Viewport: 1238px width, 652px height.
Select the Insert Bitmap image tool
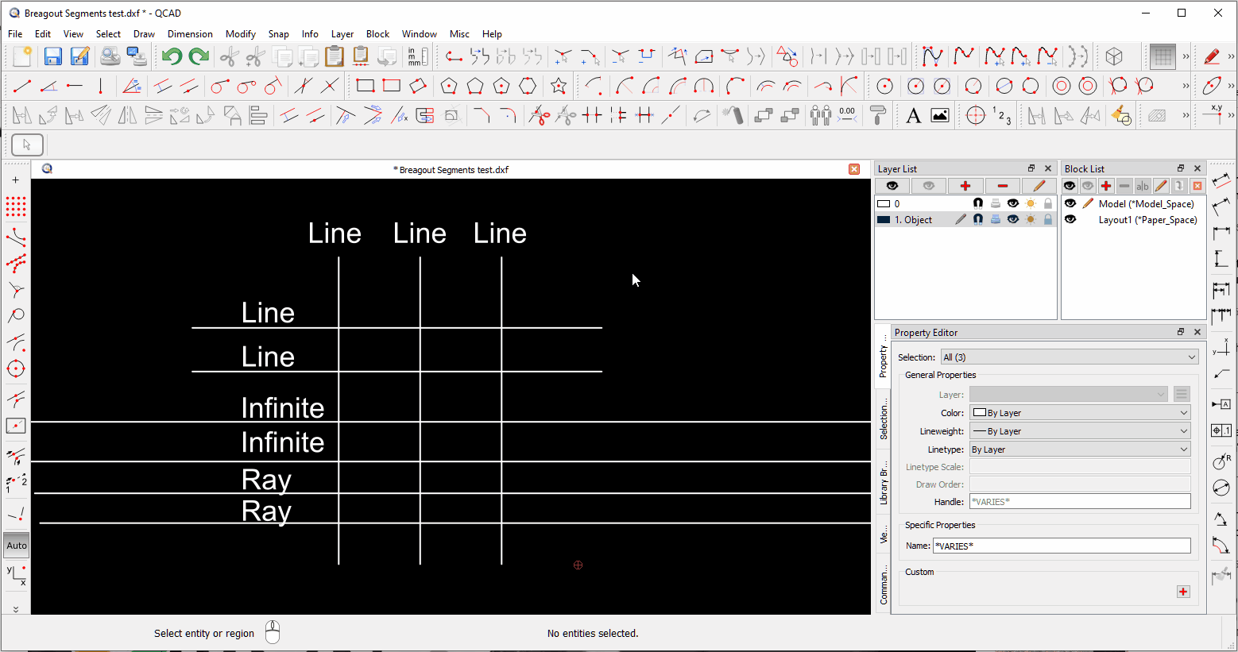(940, 116)
